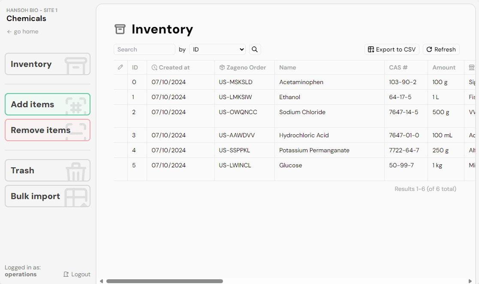Screen dimensions: 479x284
Task: Click the storefront icon column header
Action: click(x=472, y=67)
